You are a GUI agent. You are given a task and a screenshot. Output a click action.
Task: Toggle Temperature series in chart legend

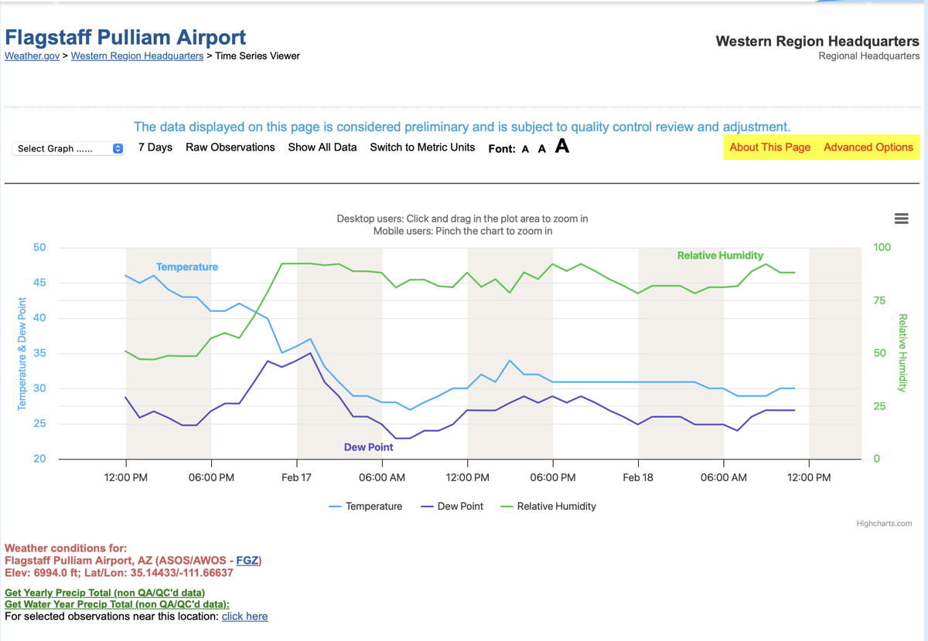tap(366, 507)
